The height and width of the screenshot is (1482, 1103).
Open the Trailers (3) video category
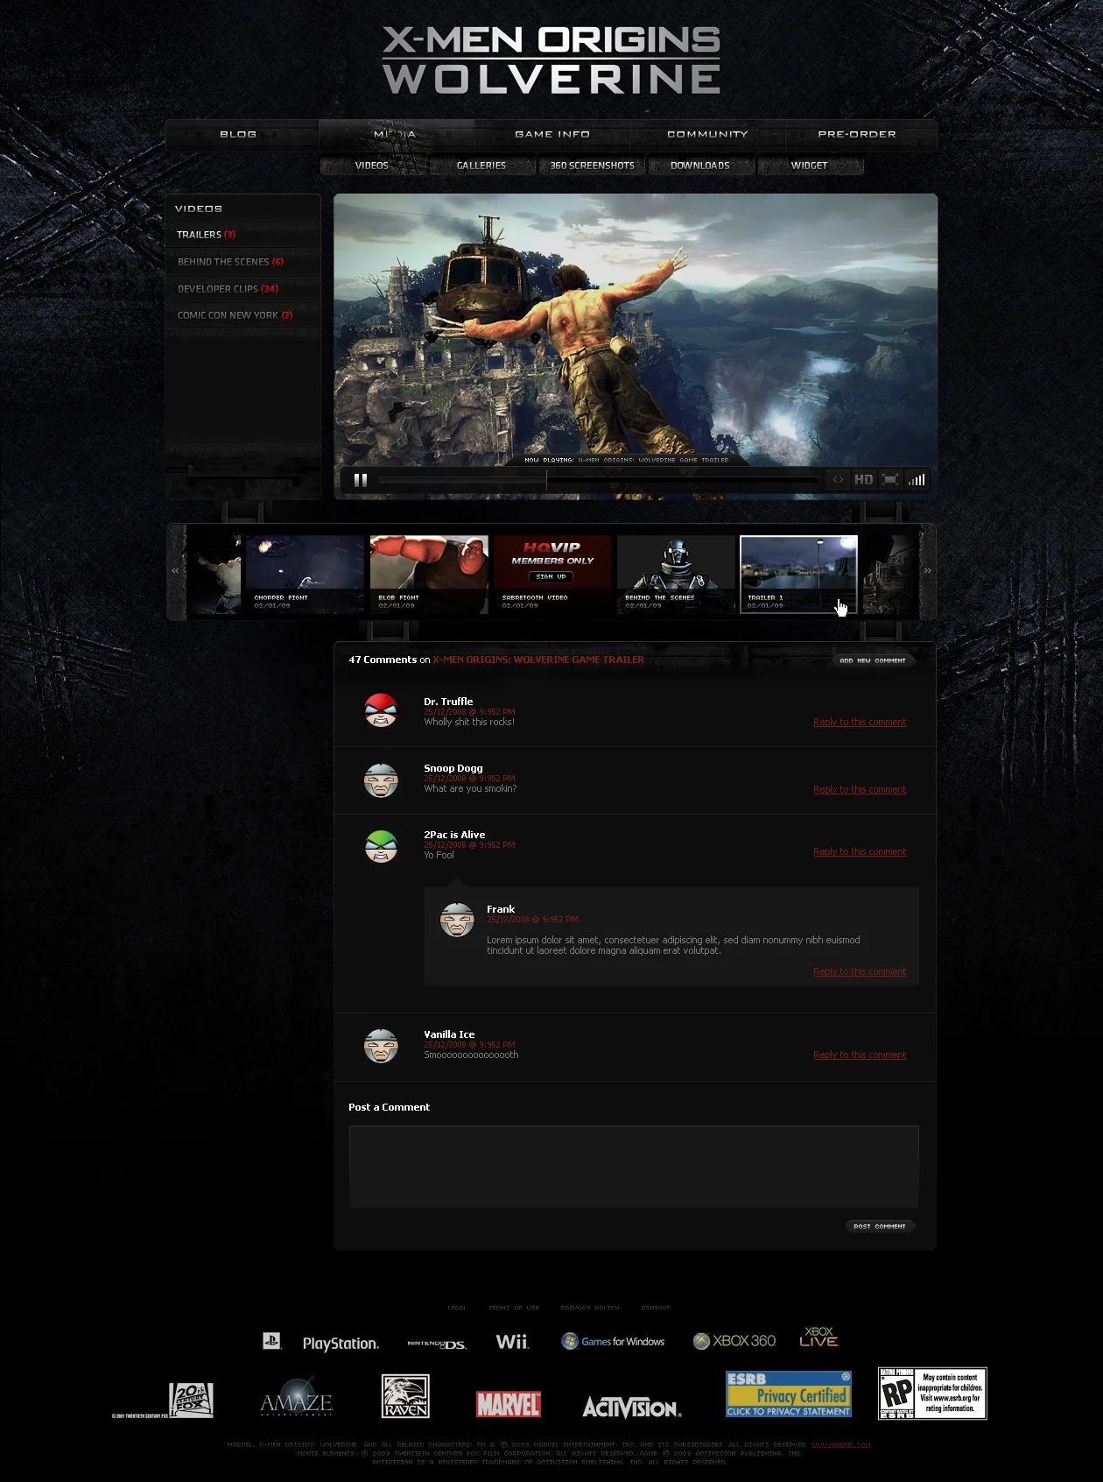(x=243, y=235)
